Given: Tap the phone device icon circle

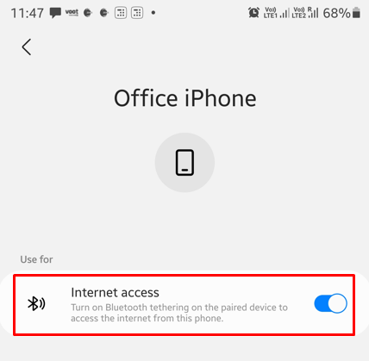Looking at the screenshot, I should 184,162.
